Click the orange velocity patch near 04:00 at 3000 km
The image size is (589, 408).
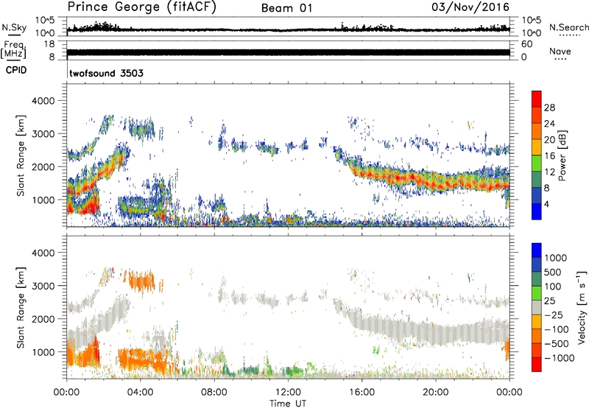pos(141,281)
